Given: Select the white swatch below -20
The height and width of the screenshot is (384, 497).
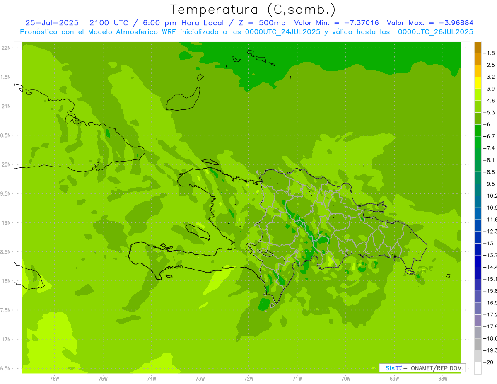Looking at the screenshot, I should click(478, 368).
